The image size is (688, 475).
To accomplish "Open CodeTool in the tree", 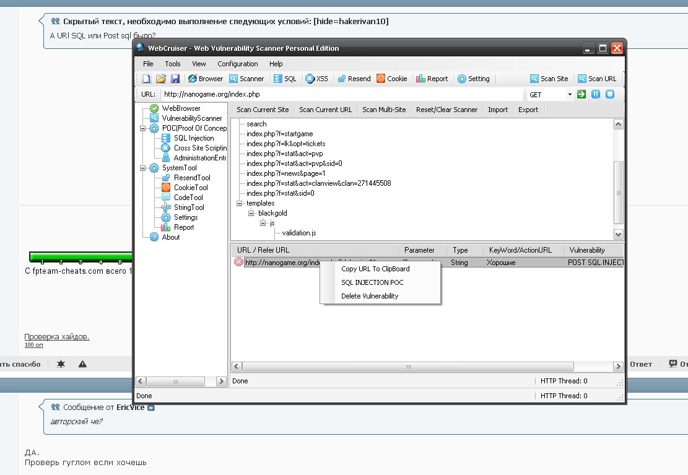I will (188, 198).
